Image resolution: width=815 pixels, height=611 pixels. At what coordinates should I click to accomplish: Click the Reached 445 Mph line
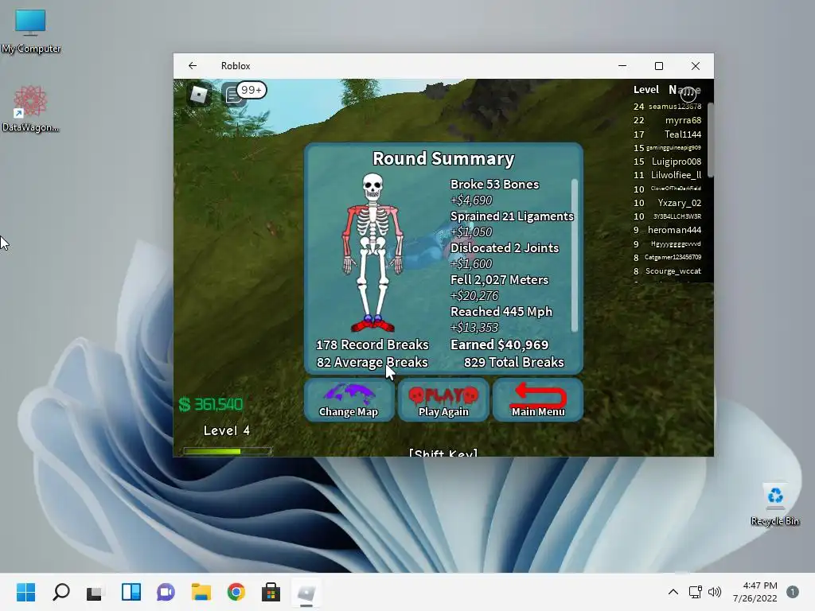(501, 311)
